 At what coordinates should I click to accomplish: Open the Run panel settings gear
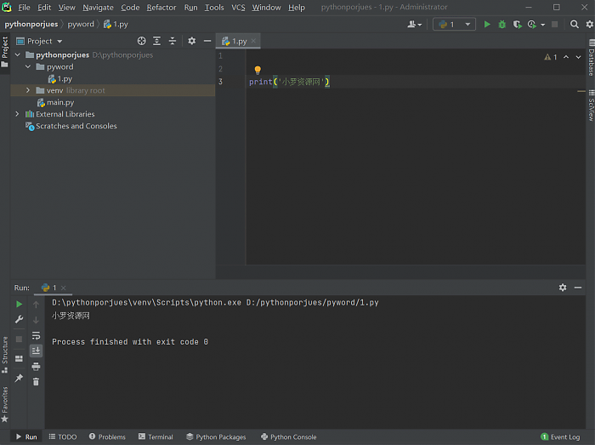tap(563, 288)
